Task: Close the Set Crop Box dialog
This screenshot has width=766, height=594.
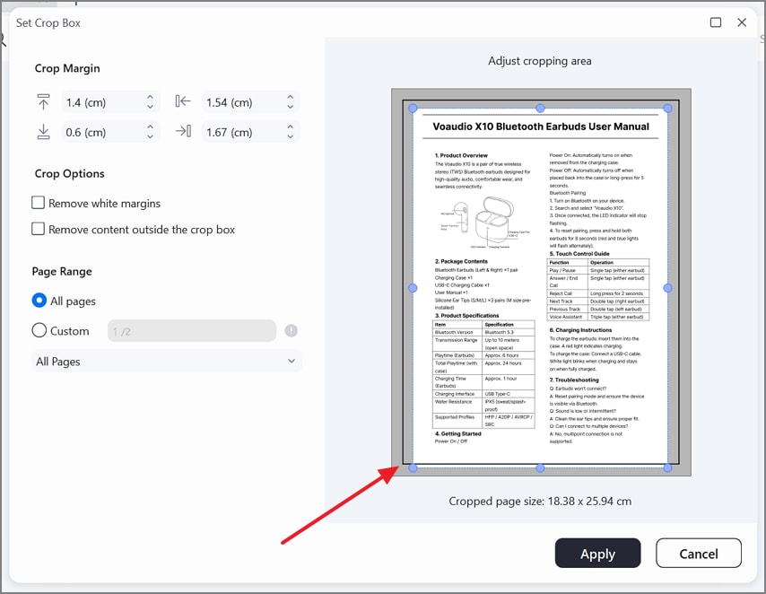Action: (x=742, y=22)
